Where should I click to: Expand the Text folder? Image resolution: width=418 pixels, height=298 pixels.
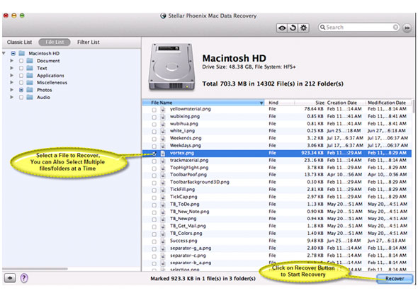[12, 68]
